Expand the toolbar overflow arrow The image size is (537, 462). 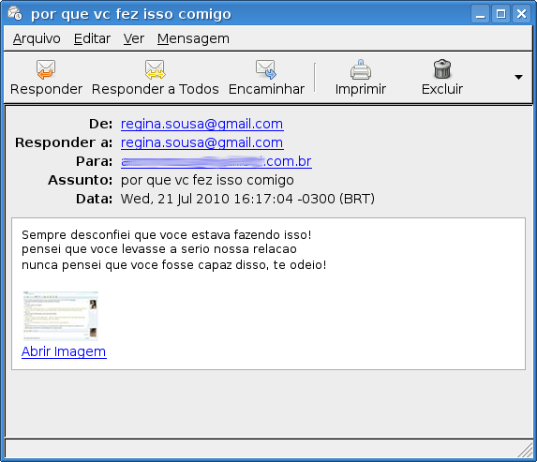click(518, 77)
